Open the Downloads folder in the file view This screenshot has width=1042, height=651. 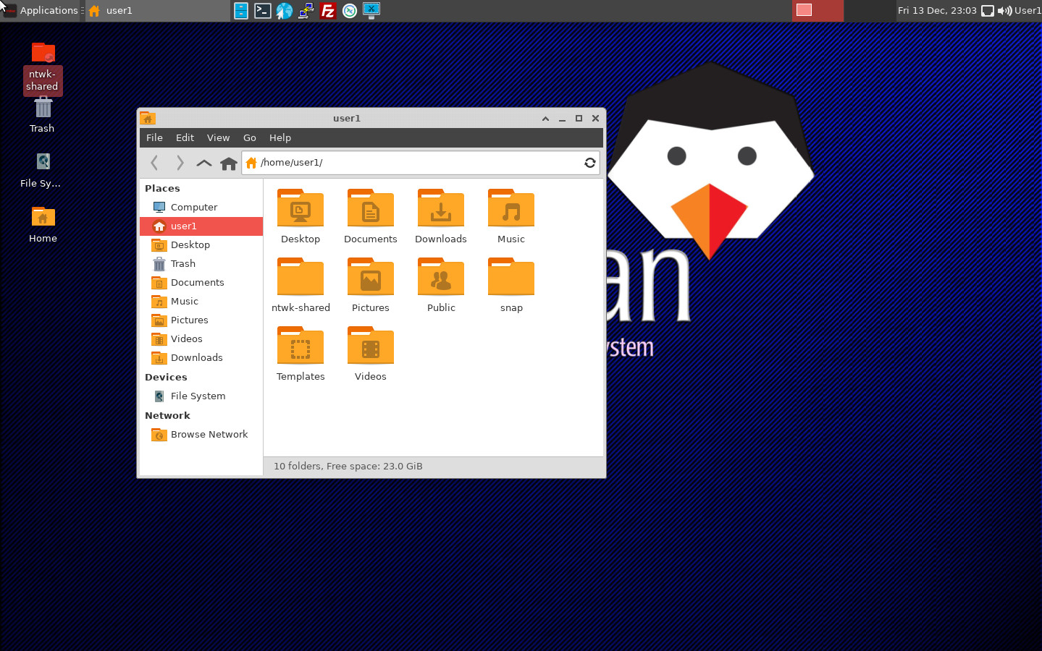click(x=440, y=208)
